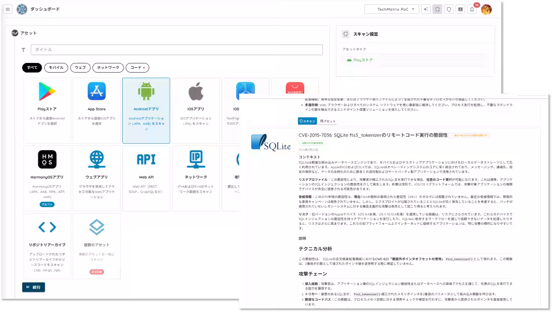Choose the Androidアプリ asset card
552x312 pixels.
[146, 110]
